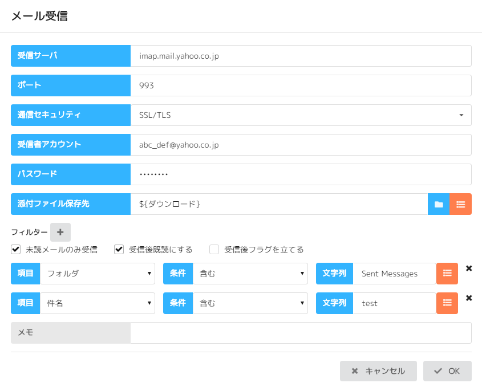This screenshot has height=391, width=482.
Task: Add a new filter with plus icon
Action: pos(60,232)
